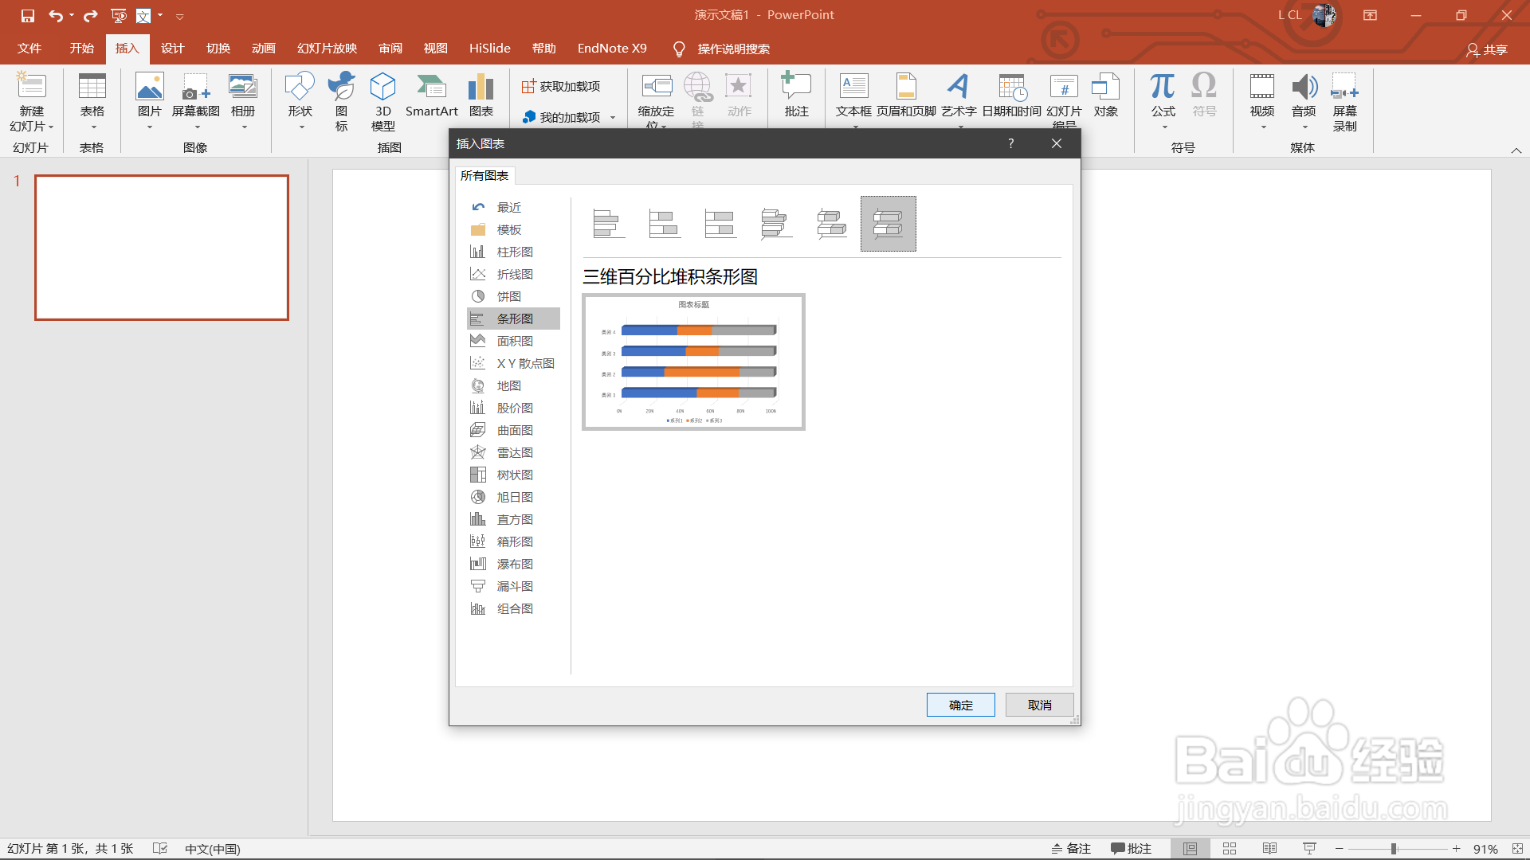Toggle Reading view in status bar
The image size is (1530, 860).
coord(1269,849)
